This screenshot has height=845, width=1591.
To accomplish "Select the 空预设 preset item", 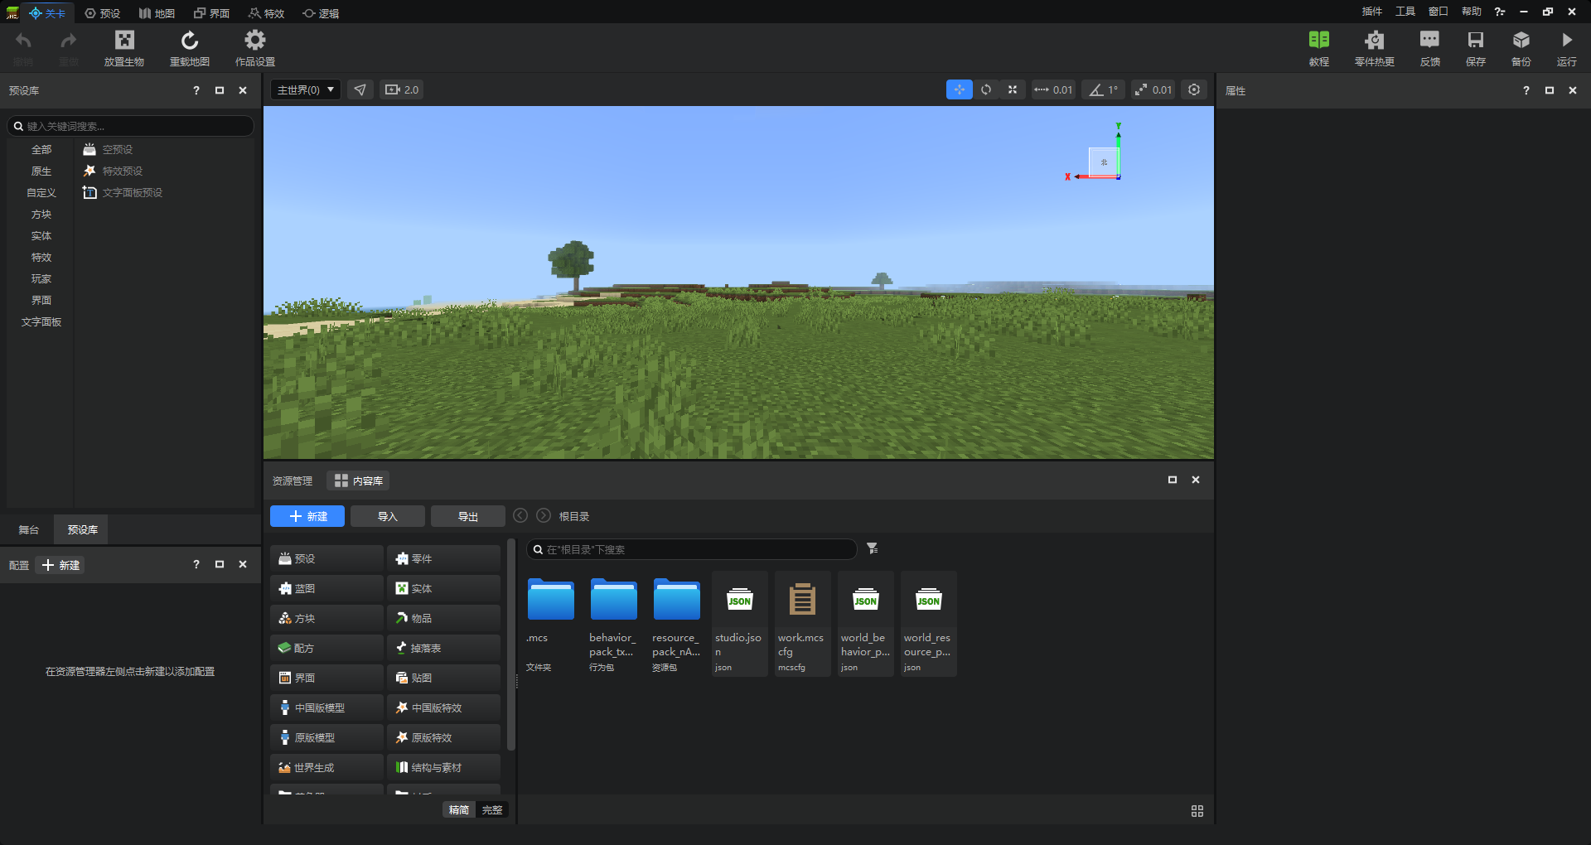I will pos(108,149).
